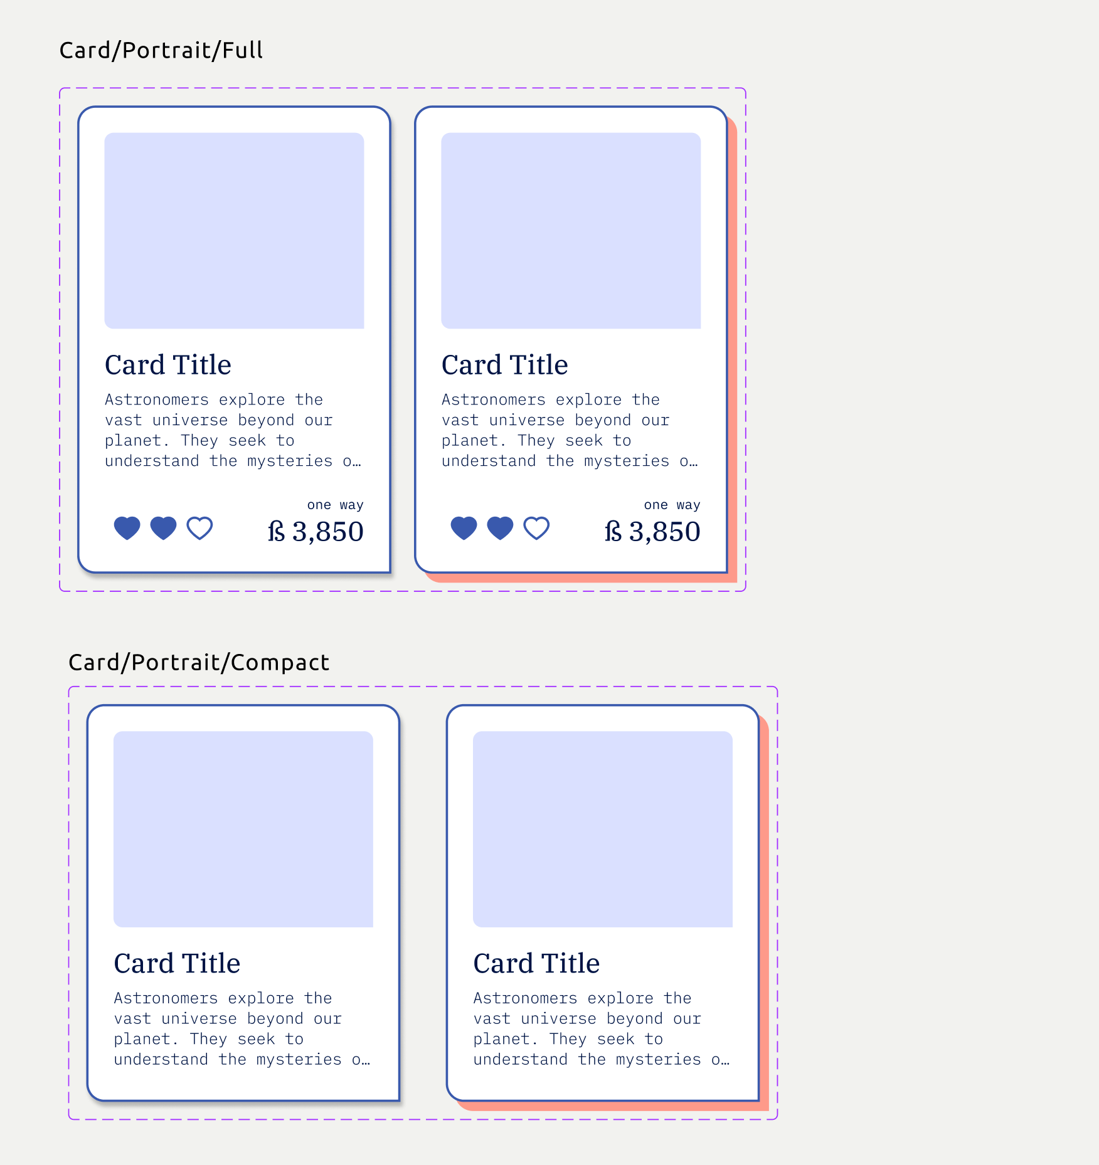Click second filled heart in left Full card
The image size is (1099, 1165).
pos(163,528)
